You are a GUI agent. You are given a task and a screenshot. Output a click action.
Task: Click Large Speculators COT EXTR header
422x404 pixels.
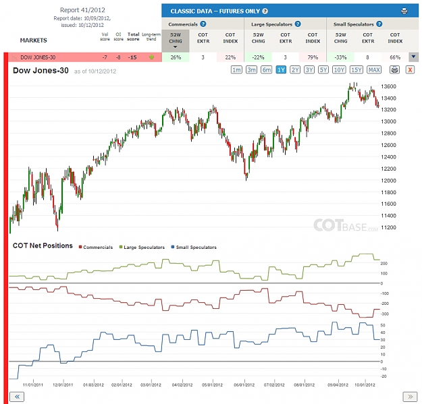coord(286,38)
